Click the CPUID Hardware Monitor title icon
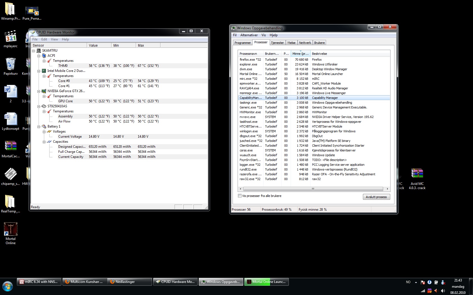 pos(33,32)
